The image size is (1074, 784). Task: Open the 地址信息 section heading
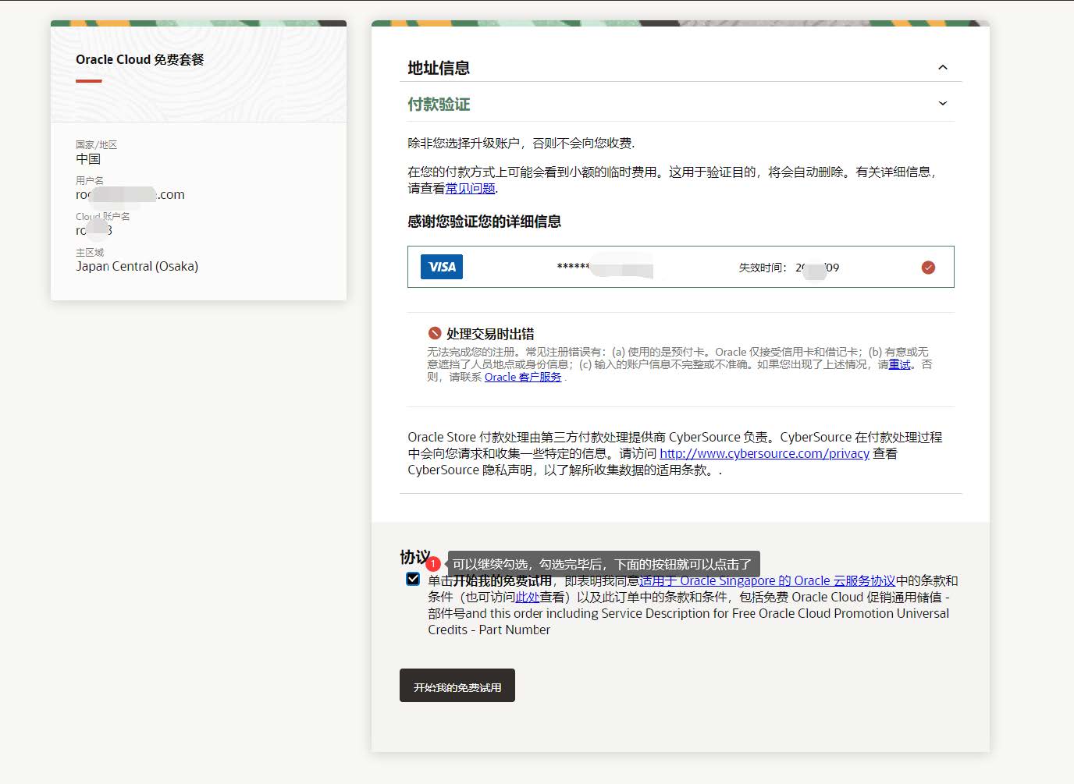[439, 68]
